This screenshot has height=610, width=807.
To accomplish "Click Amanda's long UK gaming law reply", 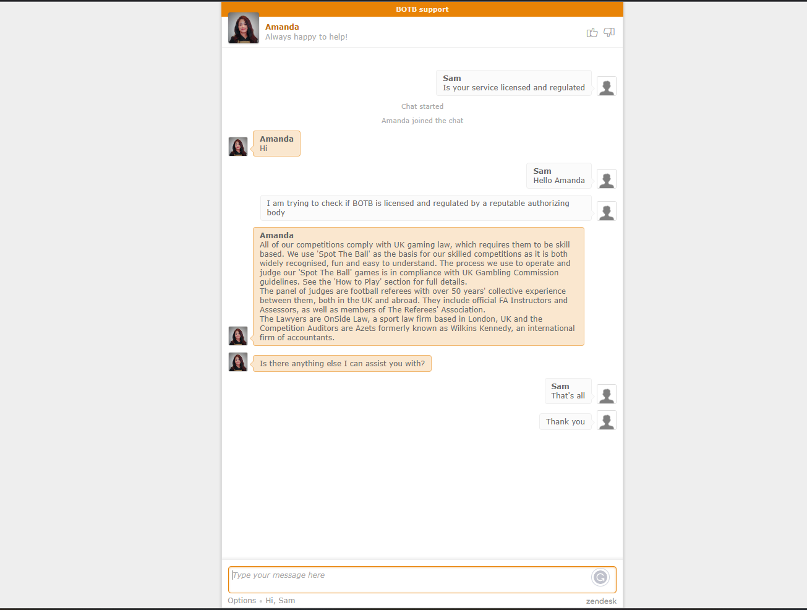I will coord(419,286).
